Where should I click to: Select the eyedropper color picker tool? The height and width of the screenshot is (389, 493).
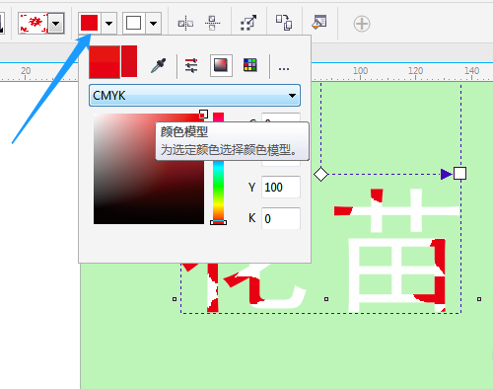(158, 65)
